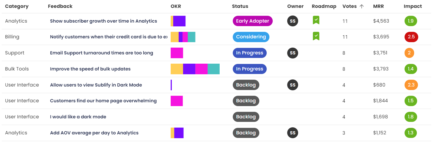Click the Backlog status for Customers find home page

(246, 101)
